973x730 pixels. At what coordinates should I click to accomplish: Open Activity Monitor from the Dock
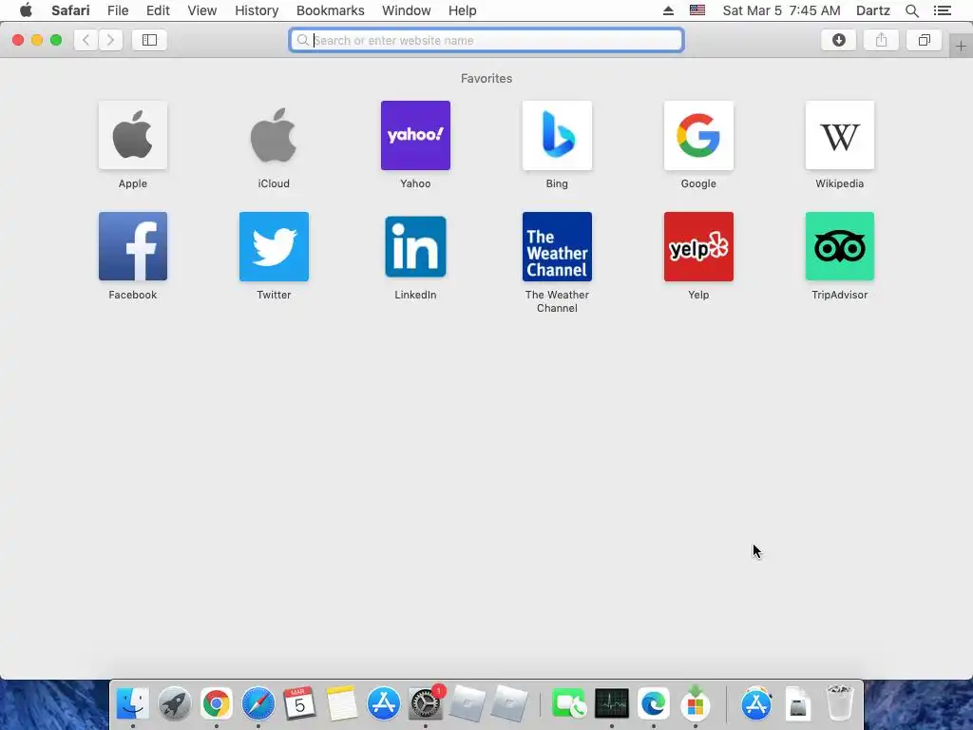click(612, 704)
